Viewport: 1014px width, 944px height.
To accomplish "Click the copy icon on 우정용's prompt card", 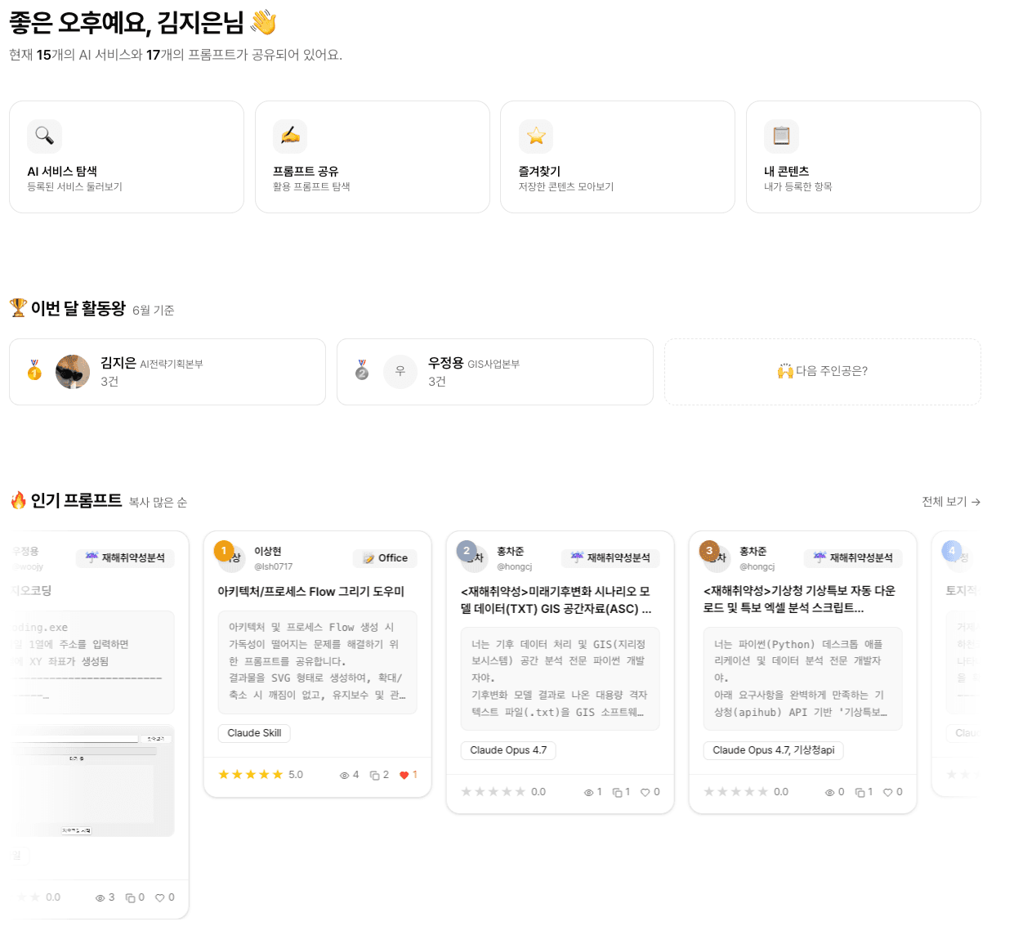I will [129, 898].
